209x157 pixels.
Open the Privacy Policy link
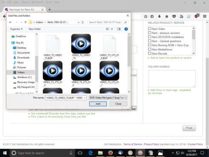(x=151, y=144)
